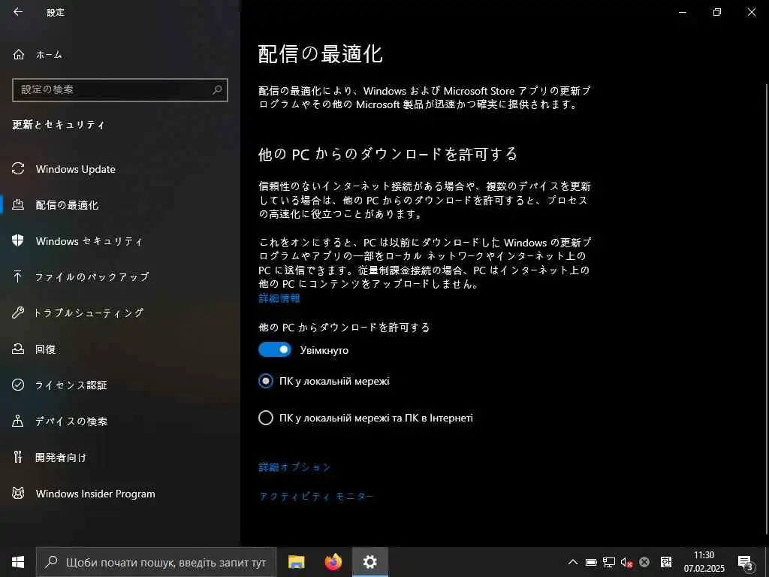Image resolution: width=769 pixels, height=577 pixels.
Task: Click the デバイスの検索 locator icon
Action: click(18, 421)
